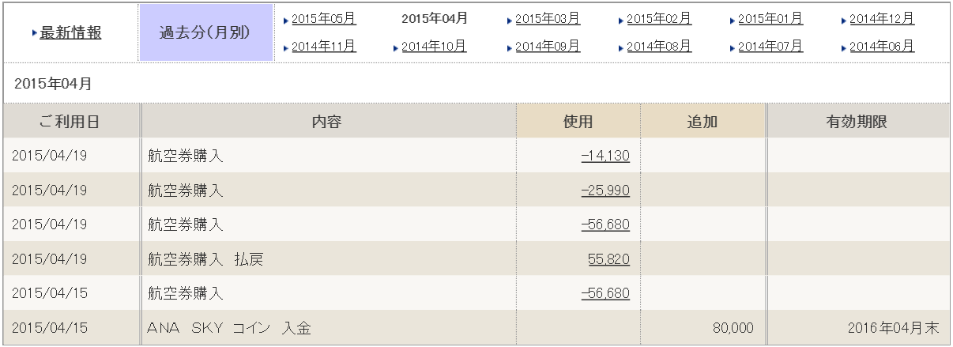
Task: Click the -14,130 usage amount link
Action: tap(605, 156)
